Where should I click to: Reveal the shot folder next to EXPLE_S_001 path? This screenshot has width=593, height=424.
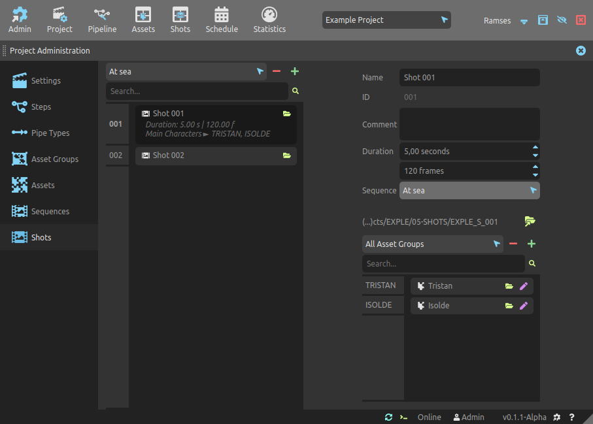pyautogui.click(x=530, y=221)
